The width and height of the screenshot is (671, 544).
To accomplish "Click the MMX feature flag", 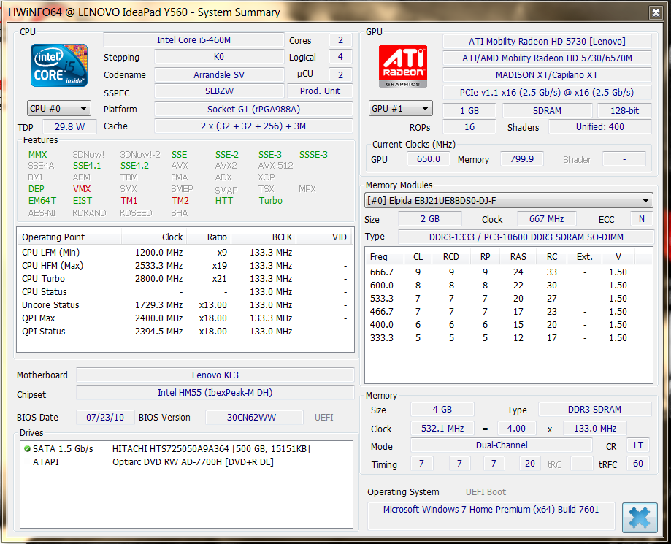I will coord(38,155).
